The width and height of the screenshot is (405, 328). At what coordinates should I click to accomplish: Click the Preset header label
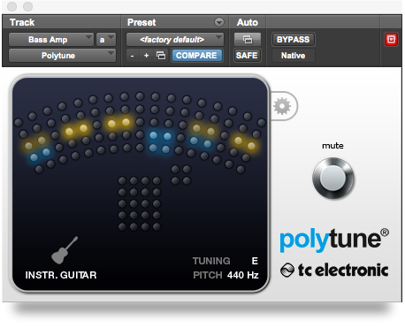pos(141,22)
